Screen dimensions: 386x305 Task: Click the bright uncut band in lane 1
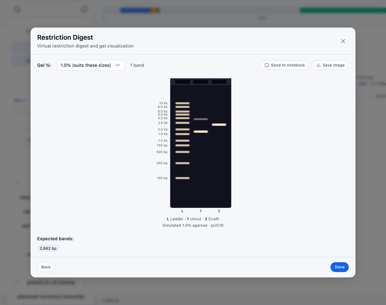pos(201,132)
